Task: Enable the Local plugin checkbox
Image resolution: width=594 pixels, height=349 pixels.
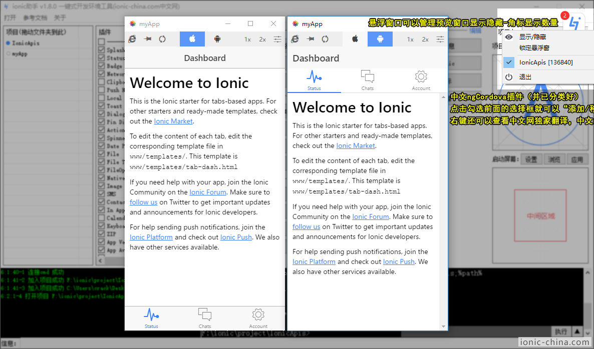Action: click(x=102, y=98)
